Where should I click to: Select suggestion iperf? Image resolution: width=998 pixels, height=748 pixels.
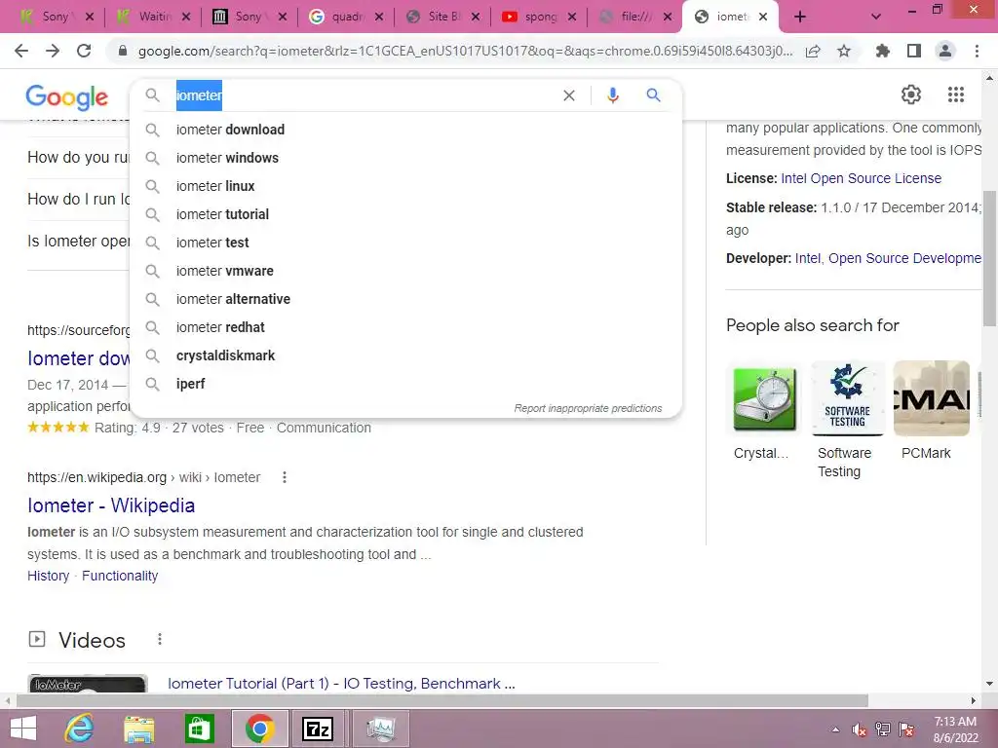click(406, 384)
